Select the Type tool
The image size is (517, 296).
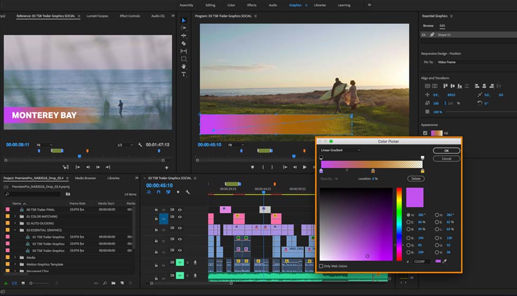pos(183,74)
